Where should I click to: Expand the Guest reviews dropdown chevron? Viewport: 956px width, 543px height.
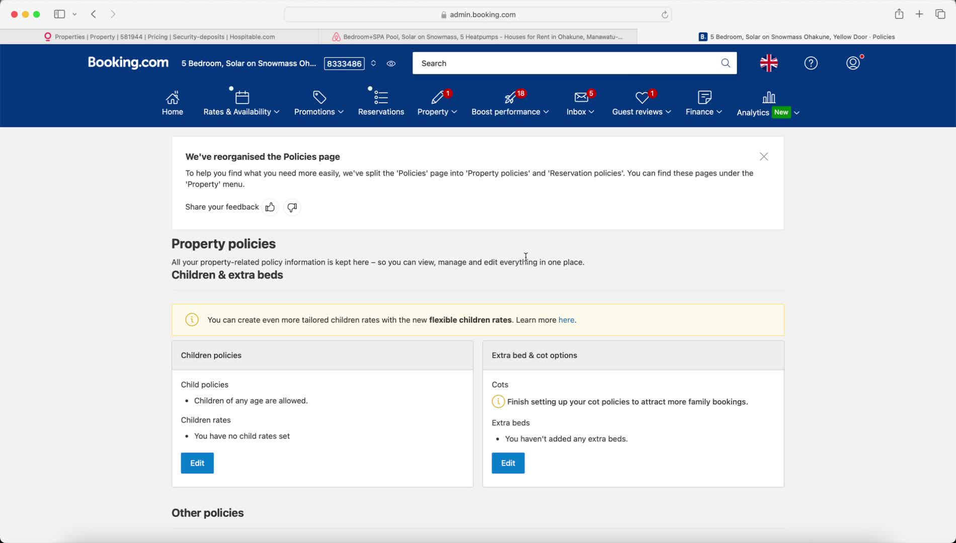click(668, 112)
